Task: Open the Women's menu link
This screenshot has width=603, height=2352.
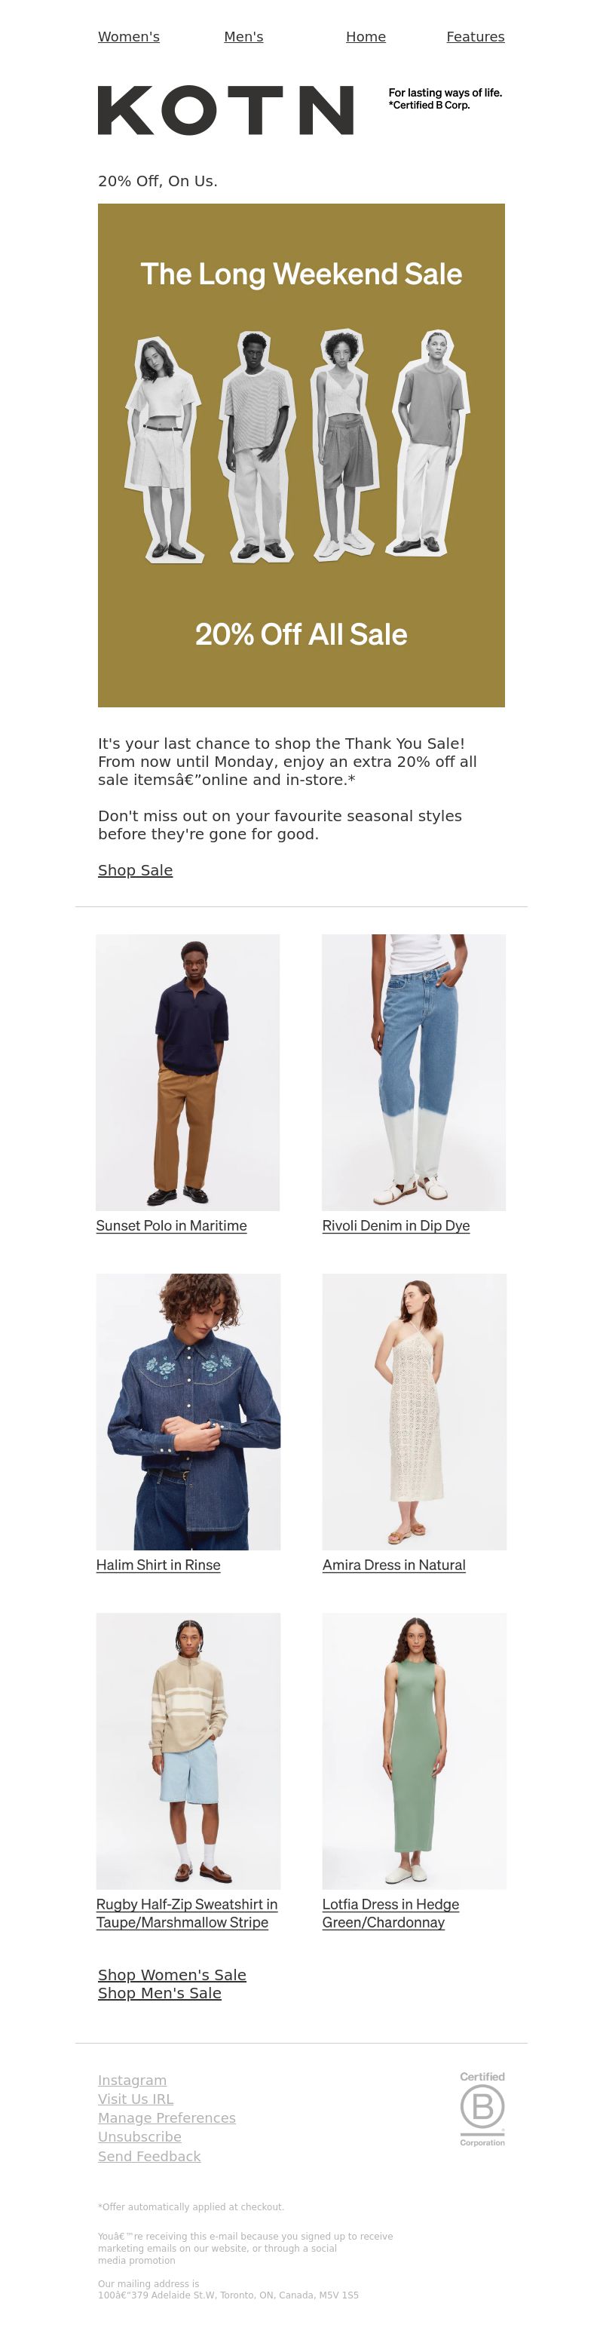Action: [129, 36]
